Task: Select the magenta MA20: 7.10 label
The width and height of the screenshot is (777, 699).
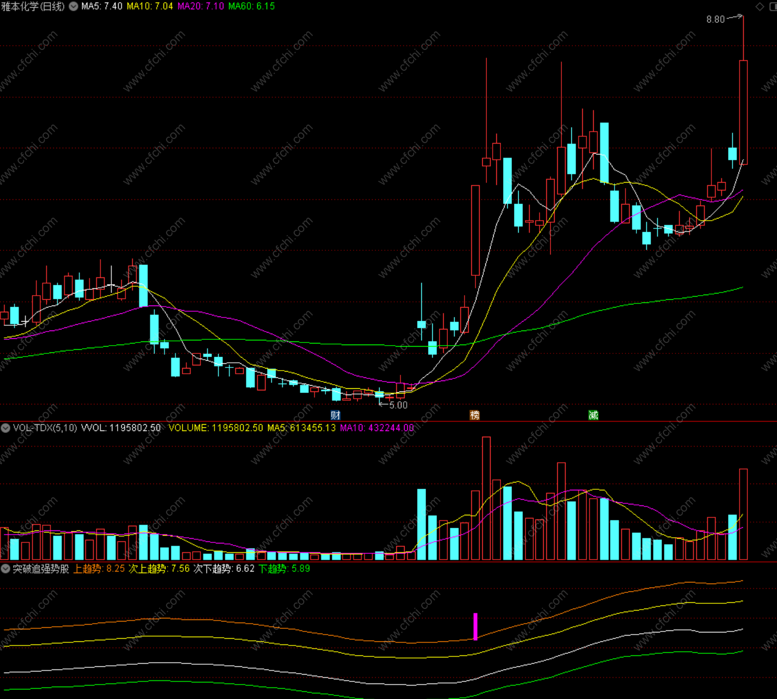Action: pyautogui.click(x=200, y=6)
